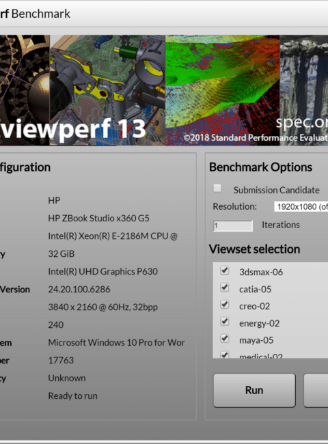Click the 240 value
Image resolution: width=328 pixels, height=444 pixels.
(x=56, y=324)
